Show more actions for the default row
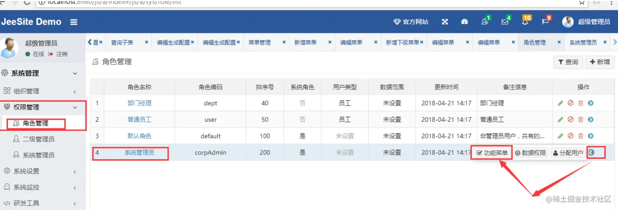The width and height of the screenshot is (618, 210). [591, 136]
